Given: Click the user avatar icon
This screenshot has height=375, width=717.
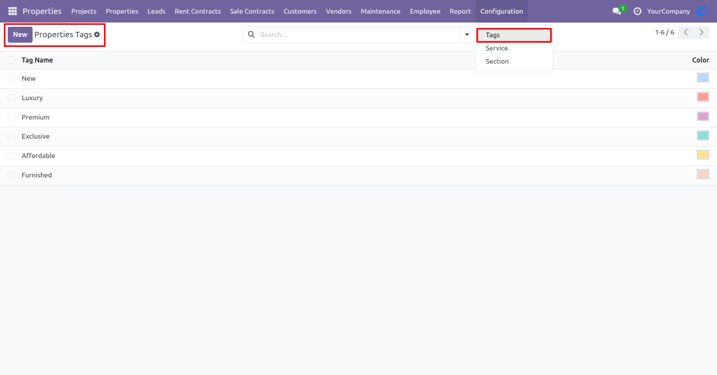Looking at the screenshot, I should (703, 11).
